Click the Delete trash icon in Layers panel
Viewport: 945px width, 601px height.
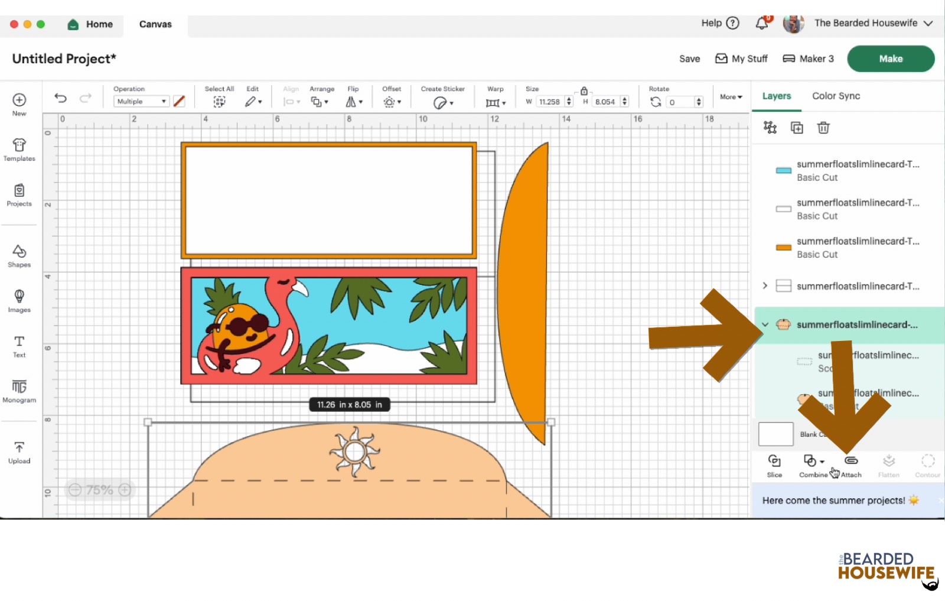[823, 127]
